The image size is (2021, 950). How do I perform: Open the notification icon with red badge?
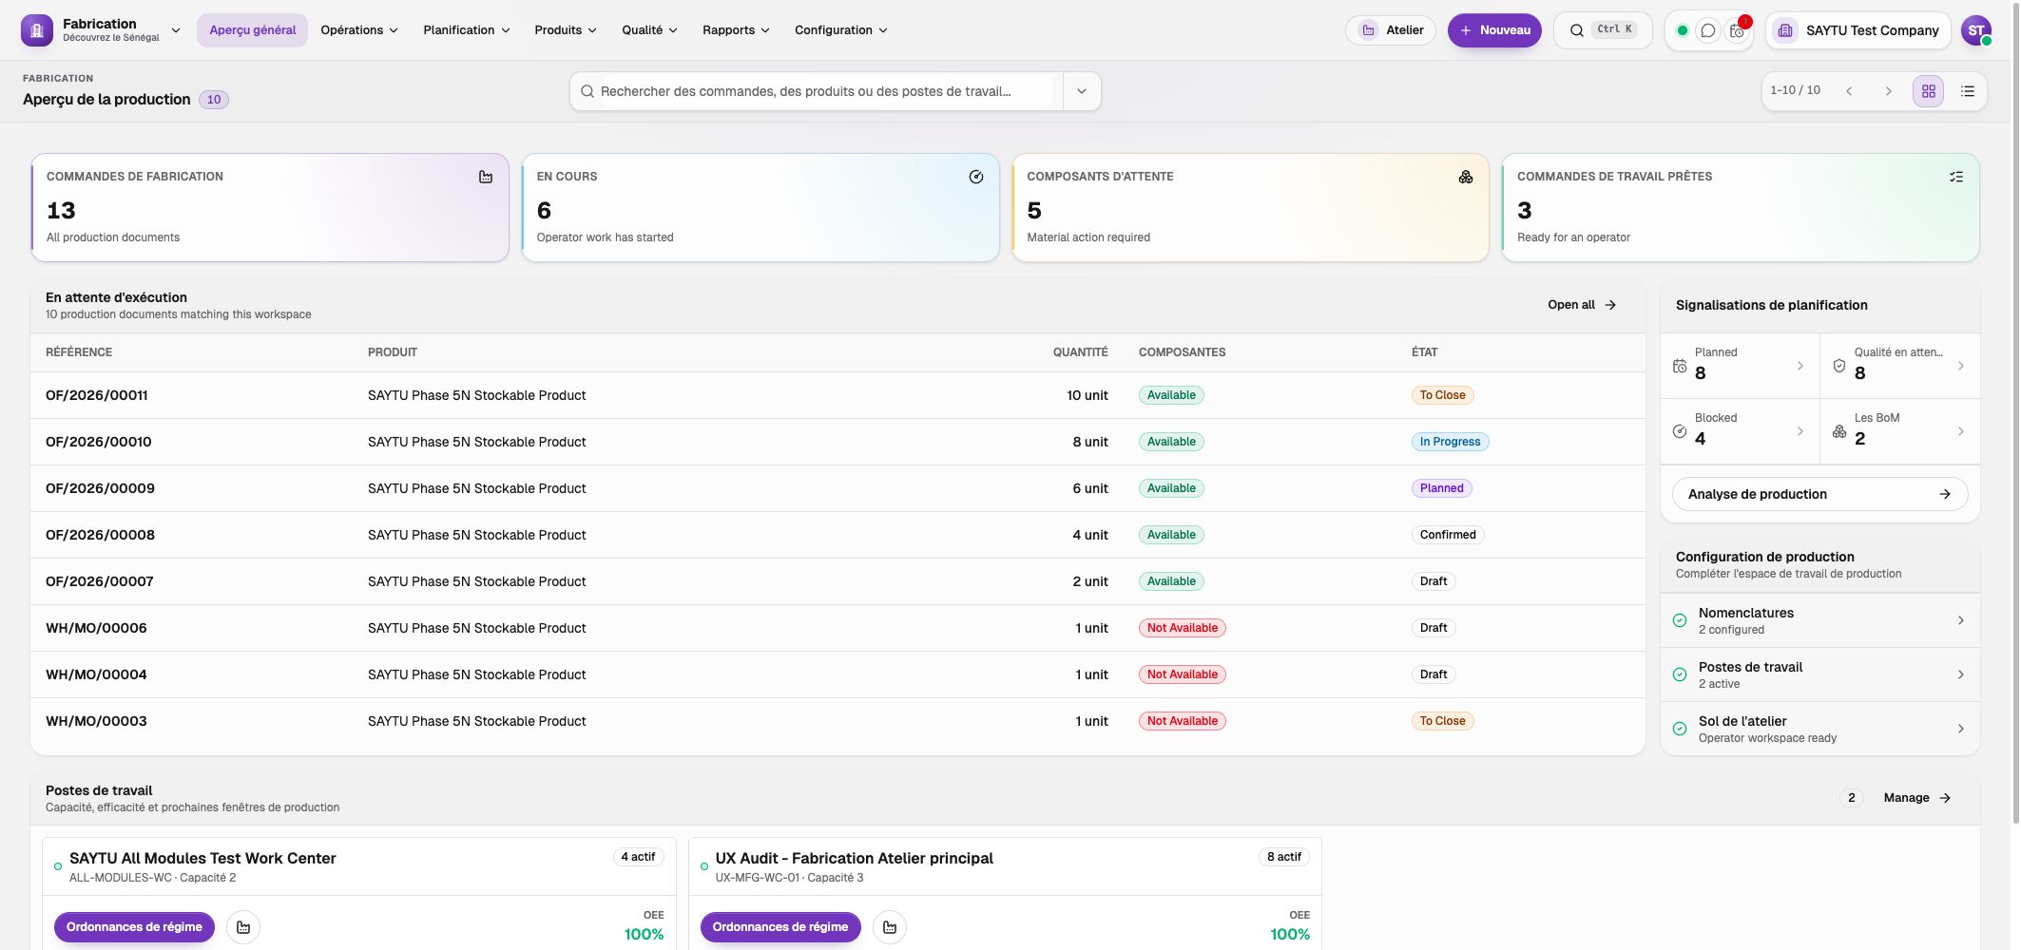pos(1737,30)
